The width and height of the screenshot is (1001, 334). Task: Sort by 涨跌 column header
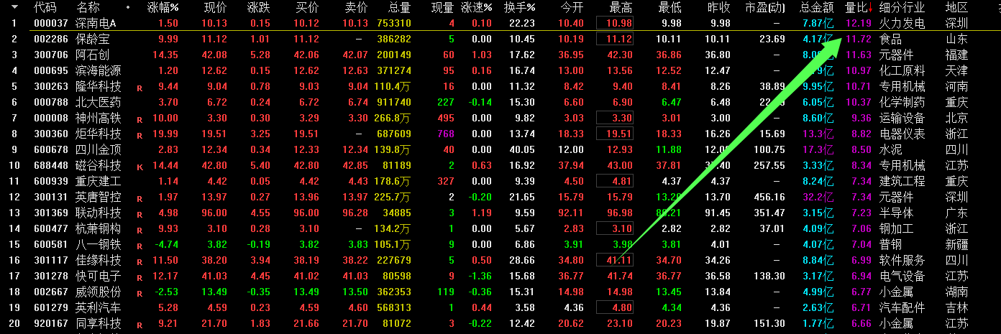[259, 8]
